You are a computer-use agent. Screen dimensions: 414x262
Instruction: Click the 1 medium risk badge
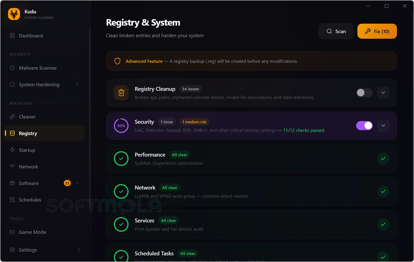[x=194, y=122]
